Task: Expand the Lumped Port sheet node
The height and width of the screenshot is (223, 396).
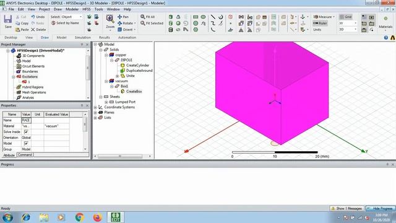Action: [x=106, y=102]
